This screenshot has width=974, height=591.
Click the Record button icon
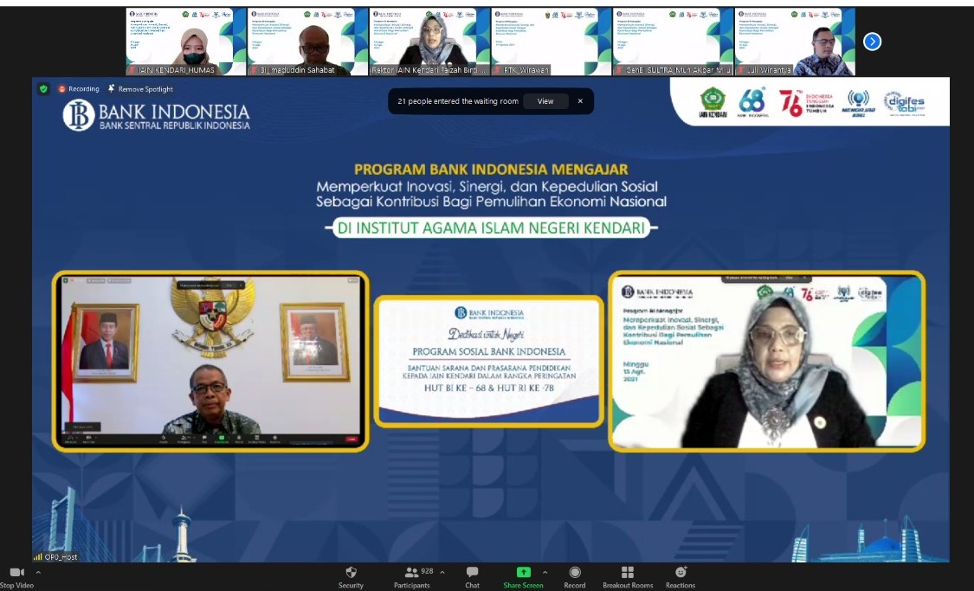(575, 572)
